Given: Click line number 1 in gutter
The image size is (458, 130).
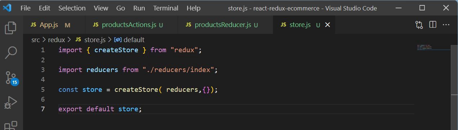Looking at the screenshot, I should [x=43, y=50].
